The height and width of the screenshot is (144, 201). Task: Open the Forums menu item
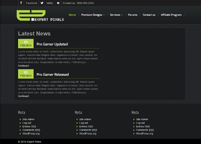tap(133, 15)
